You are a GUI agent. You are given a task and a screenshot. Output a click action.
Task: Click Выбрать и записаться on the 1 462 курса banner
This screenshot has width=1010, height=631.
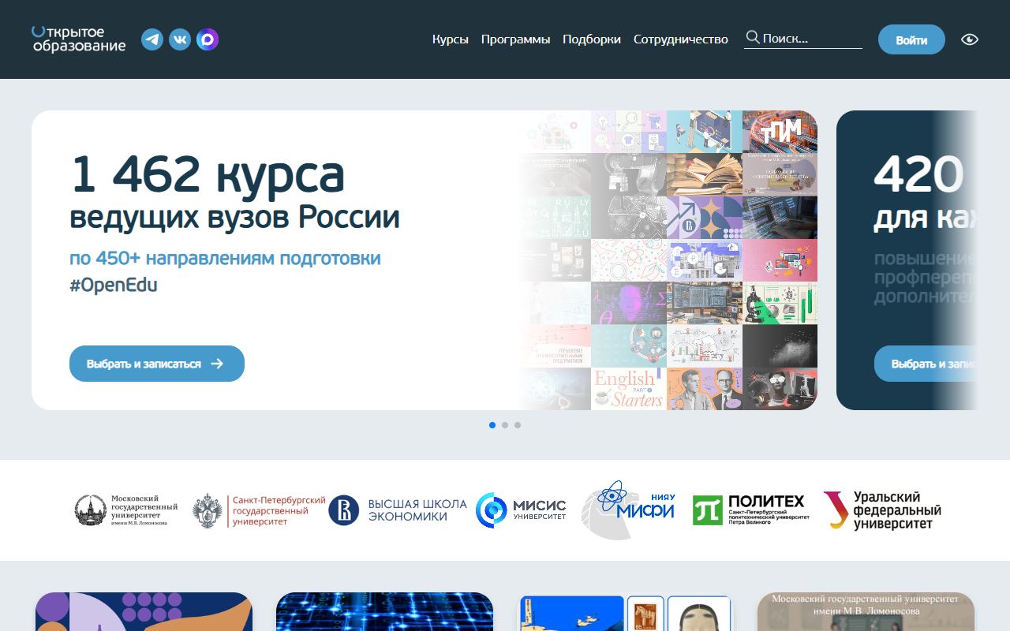tap(157, 364)
